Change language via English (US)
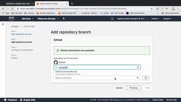The height and width of the screenshot is (102, 181). click(29, 100)
